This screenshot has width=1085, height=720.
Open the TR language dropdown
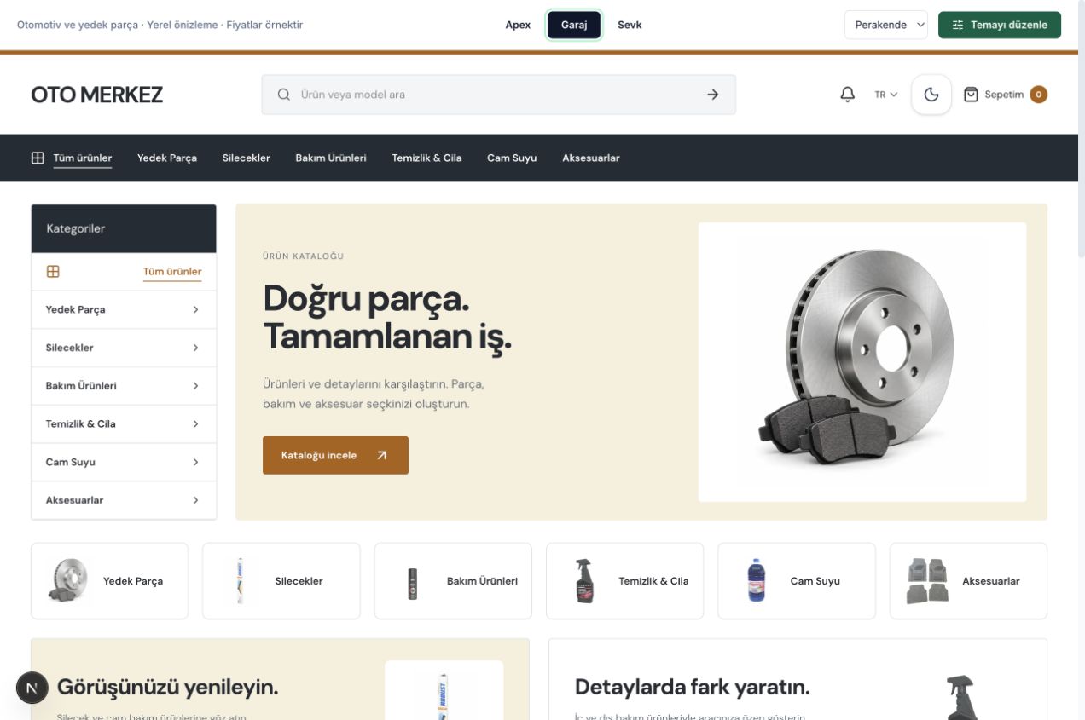click(x=886, y=95)
